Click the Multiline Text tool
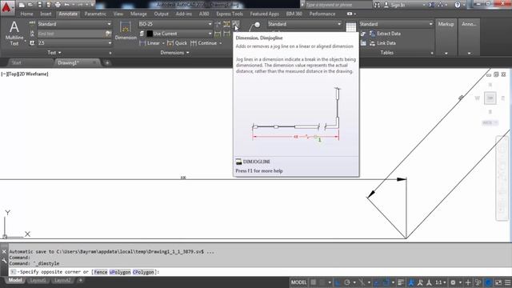 click(14, 33)
